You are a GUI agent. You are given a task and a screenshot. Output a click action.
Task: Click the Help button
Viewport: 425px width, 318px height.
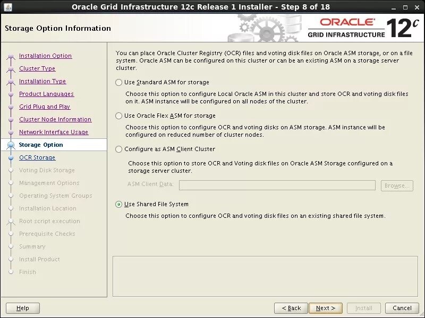pyautogui.click(x=23, y=308)
